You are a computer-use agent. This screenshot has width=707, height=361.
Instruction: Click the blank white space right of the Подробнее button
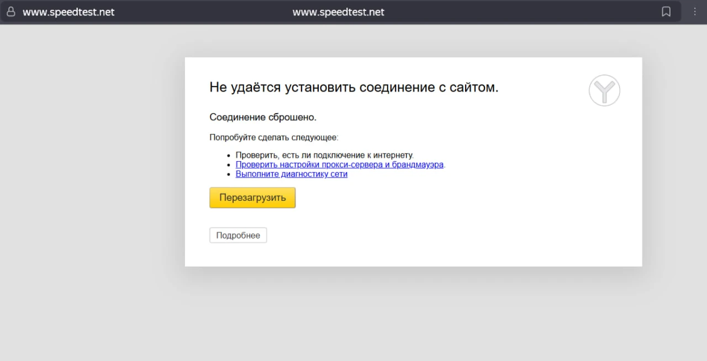[x=442, y=235]
